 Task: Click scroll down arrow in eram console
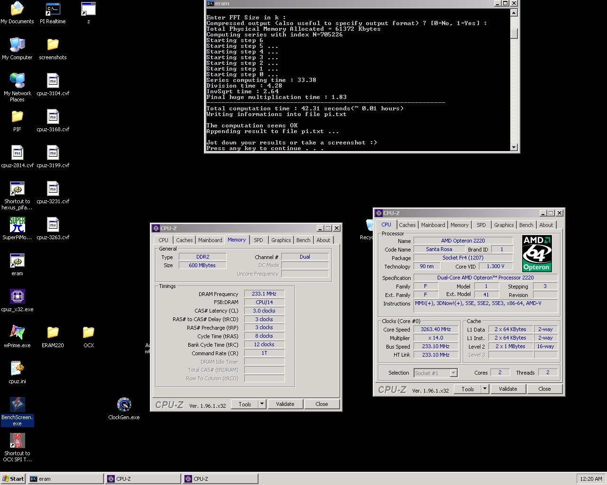coord(514,147)
